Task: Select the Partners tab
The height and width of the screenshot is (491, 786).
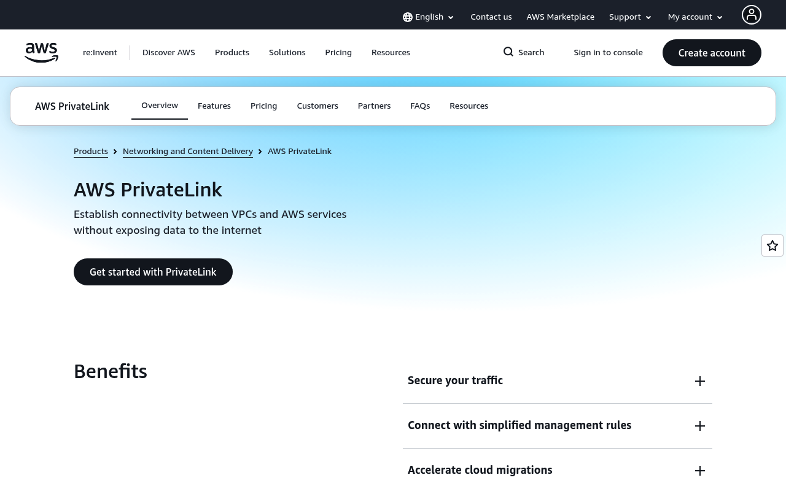Action: point(375,106)
